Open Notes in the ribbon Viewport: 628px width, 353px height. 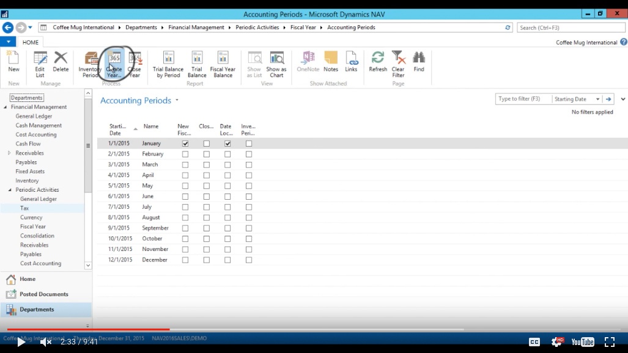(x=331, y=61)
